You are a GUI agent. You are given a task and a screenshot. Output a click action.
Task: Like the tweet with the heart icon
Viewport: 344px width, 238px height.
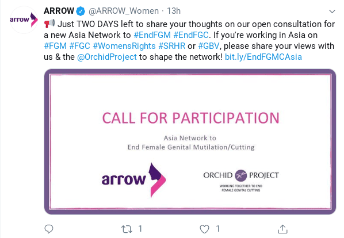(x=204, y=229)
